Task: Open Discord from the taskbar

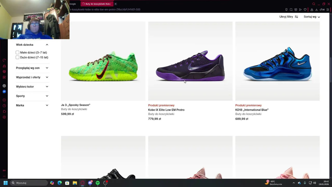Action: coord(90,183)
